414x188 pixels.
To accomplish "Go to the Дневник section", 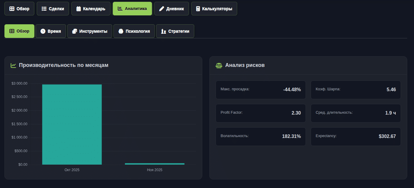I will [x=171, y=9].
